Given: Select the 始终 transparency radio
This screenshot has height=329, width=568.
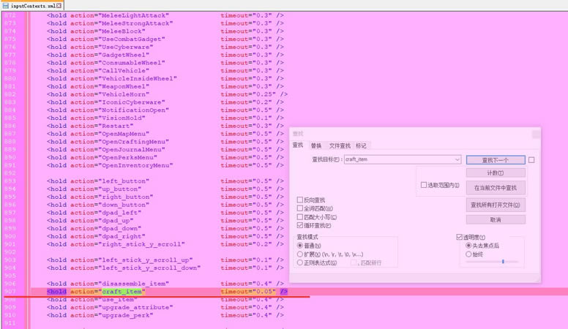Looking at the screenshot, I should [x=468, y=254].
